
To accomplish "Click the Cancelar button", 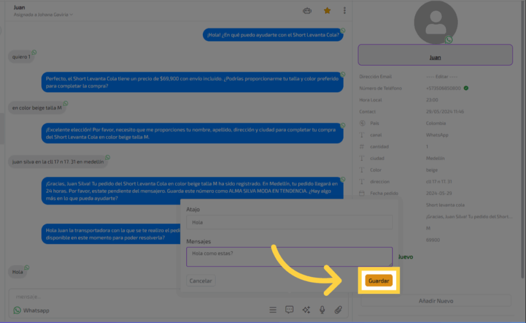I will click(x=201, y=281).
